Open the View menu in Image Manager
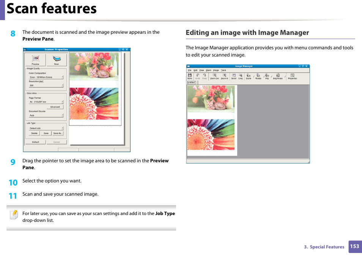 pyautogui.click(x=201, y=70)
